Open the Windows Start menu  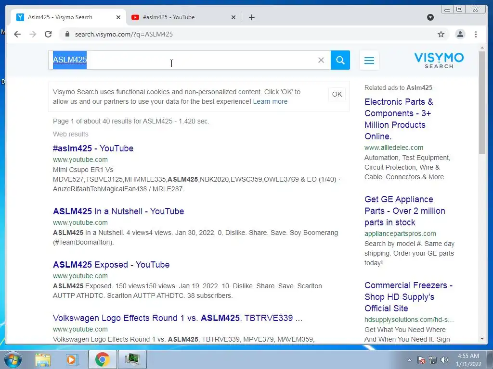13,359
